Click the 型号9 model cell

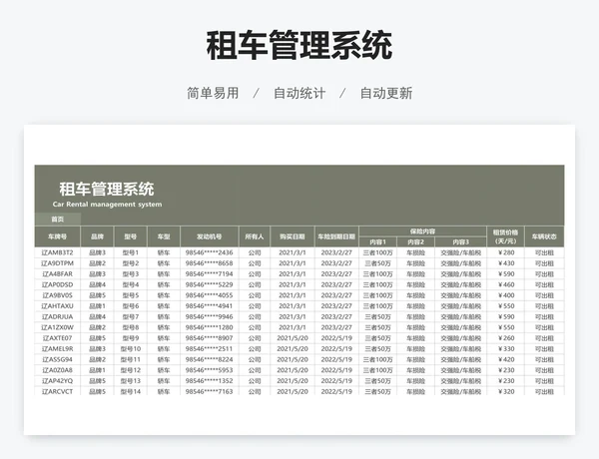tap(130, 338)
